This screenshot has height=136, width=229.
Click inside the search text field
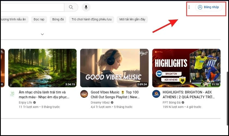tap(32, 7)
